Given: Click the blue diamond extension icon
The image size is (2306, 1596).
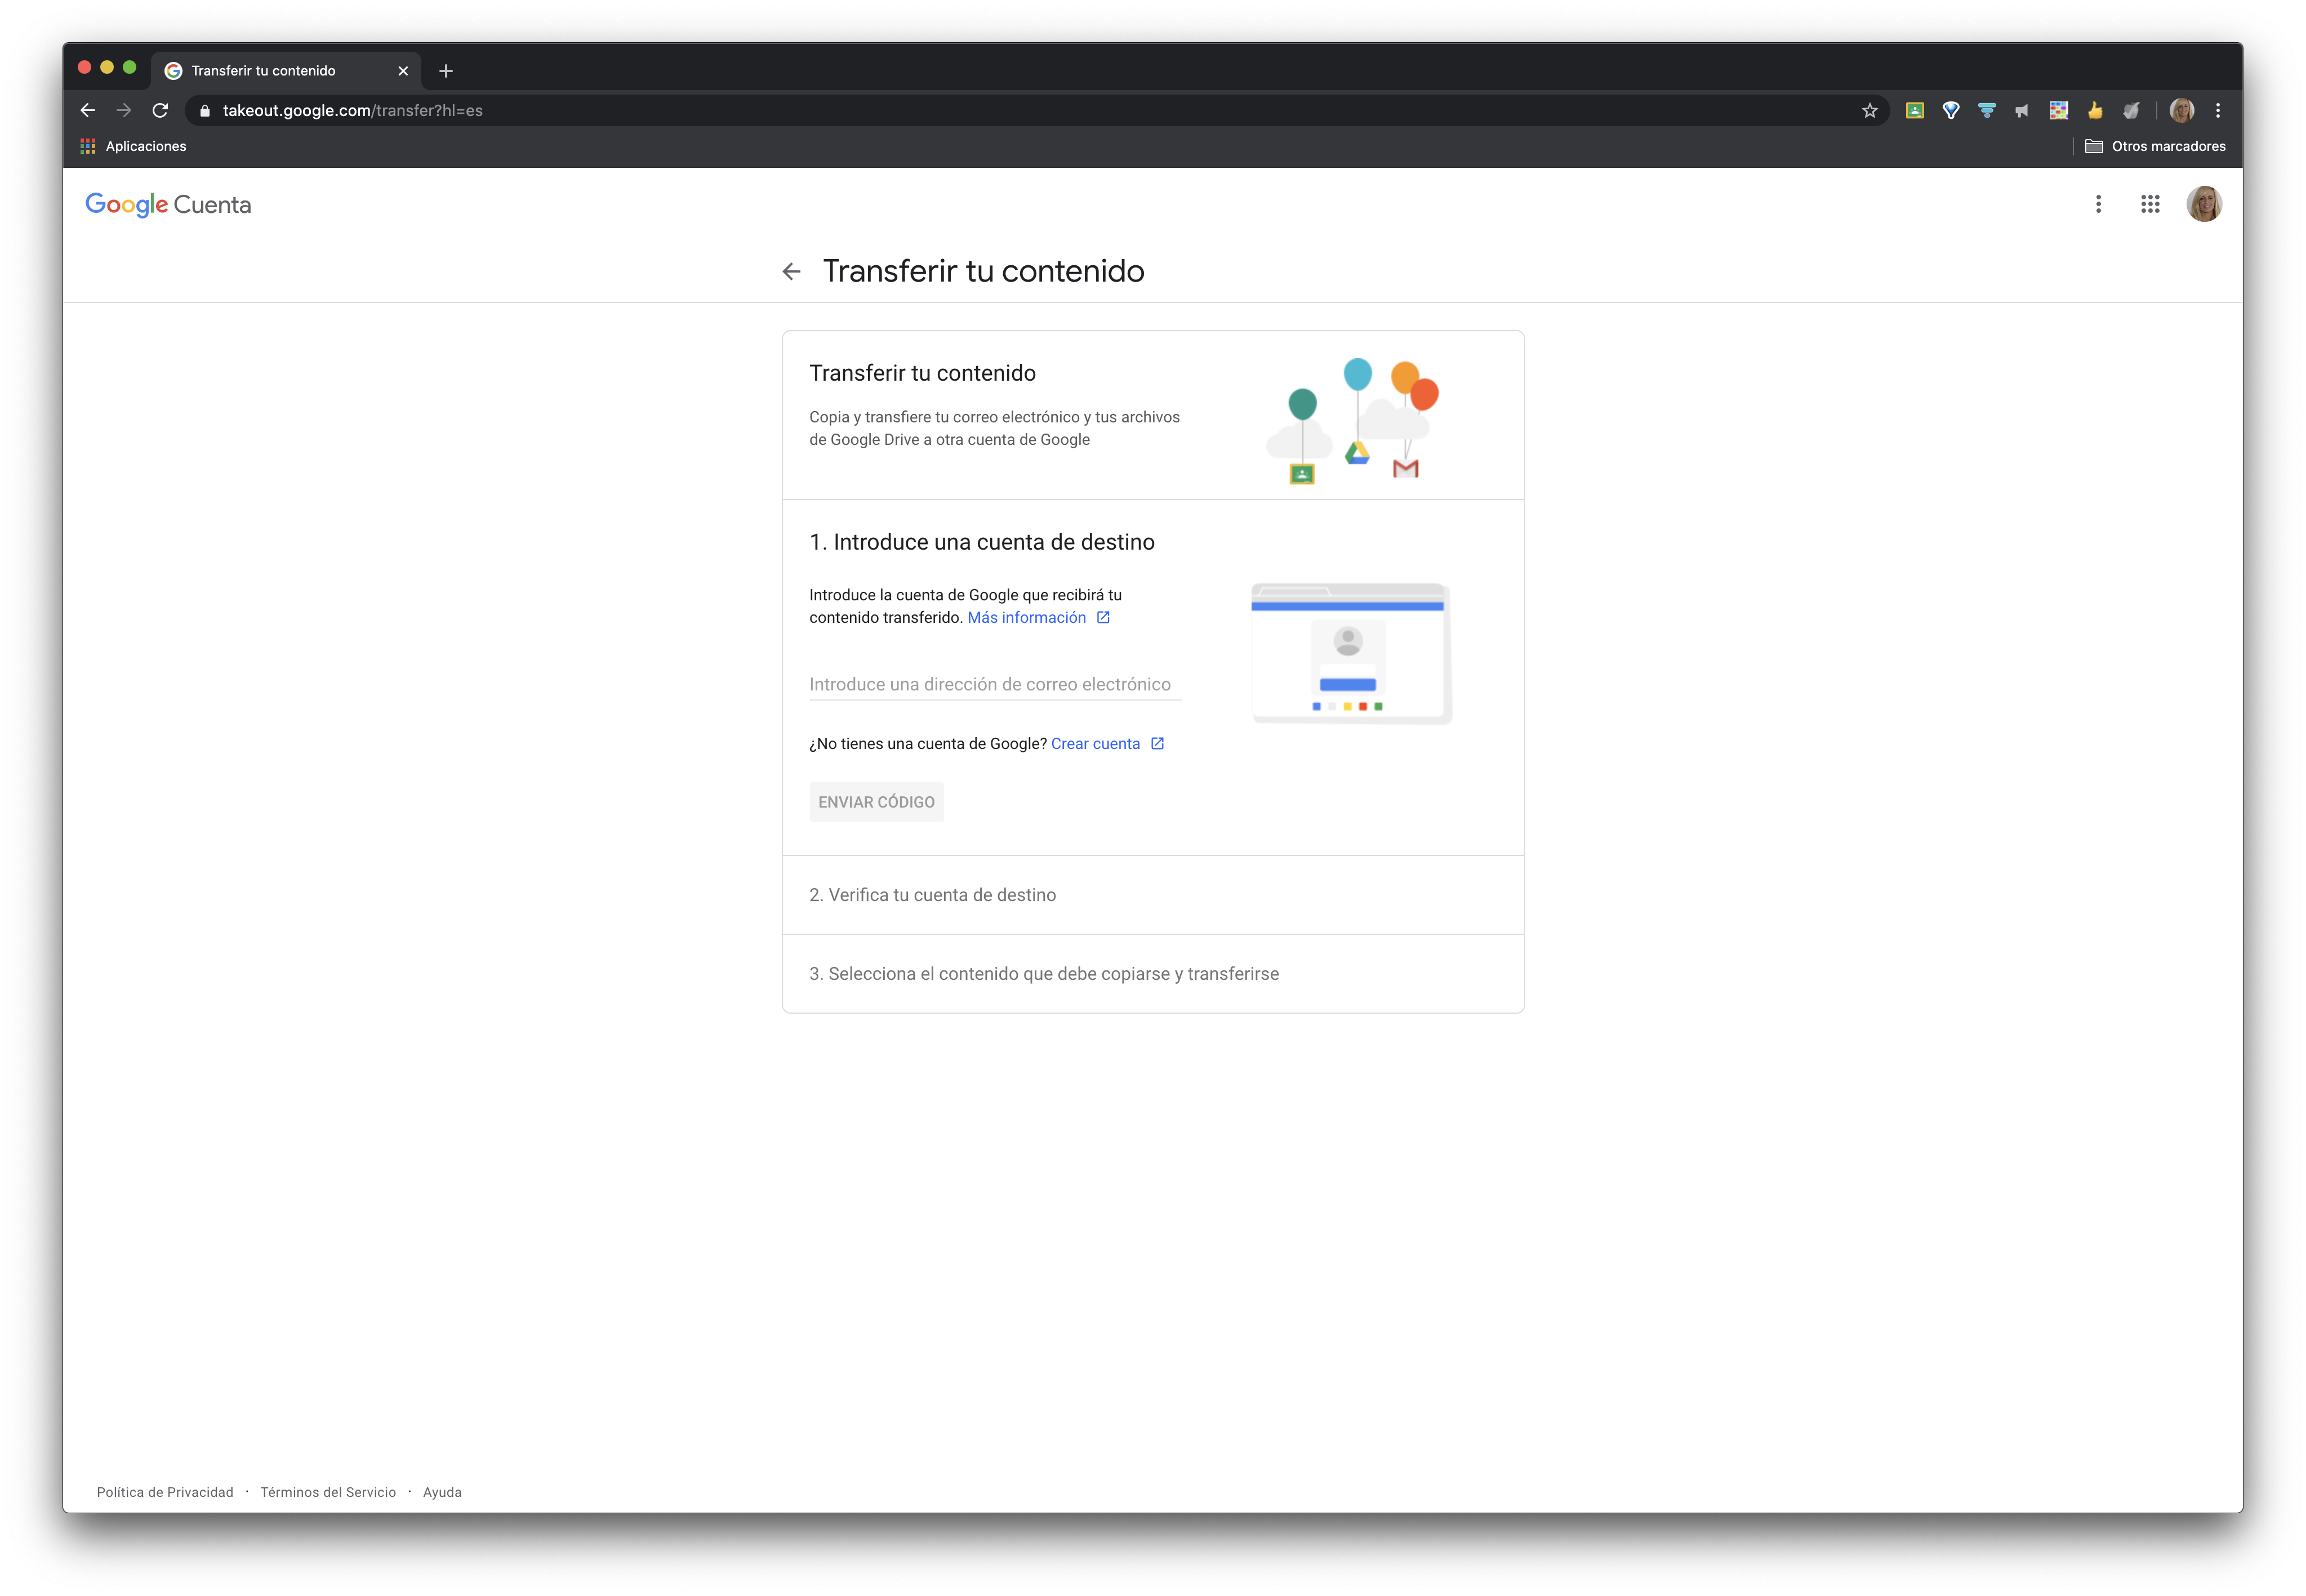Looking at the screenshot, I should point(1950,111).
